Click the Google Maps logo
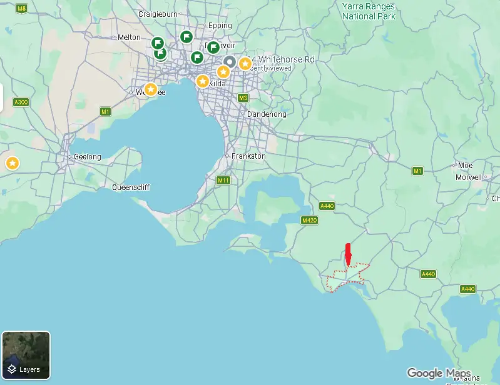The width and height of the screenshot is (500, 385). [x=438, y=373]
